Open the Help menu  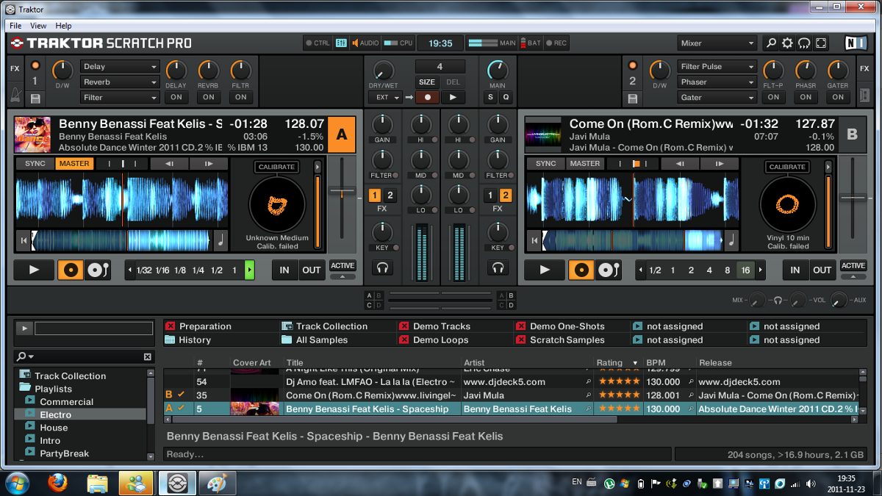(x=63, y=26)
